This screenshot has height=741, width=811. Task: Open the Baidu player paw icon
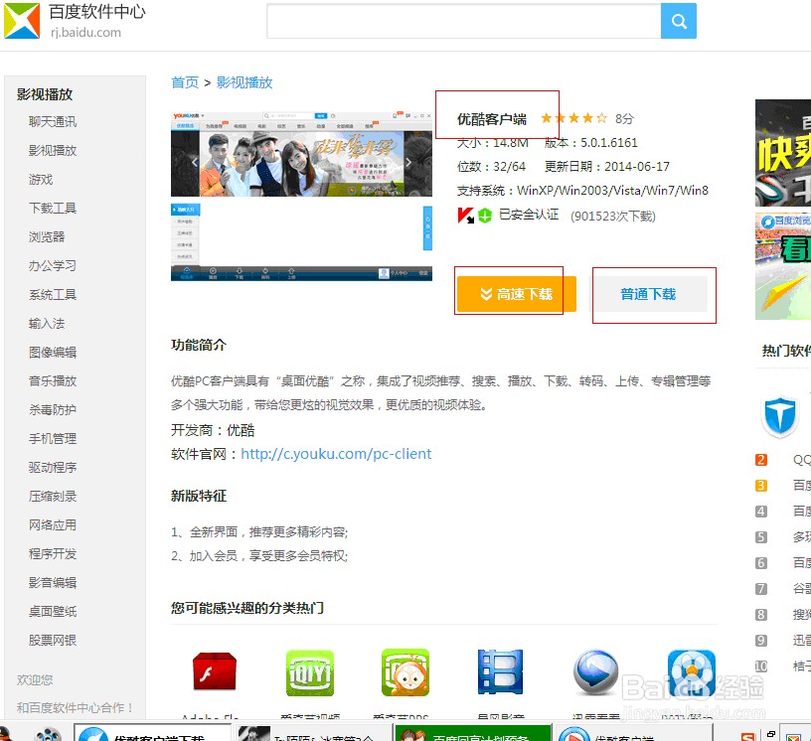click(692, 672)
